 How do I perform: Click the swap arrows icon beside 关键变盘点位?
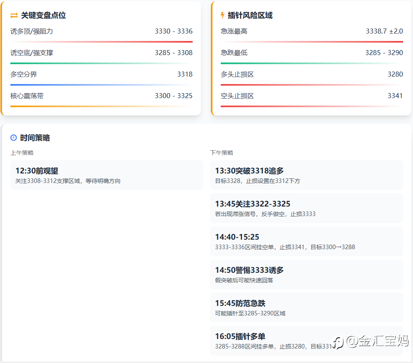[x=14, y=16]
